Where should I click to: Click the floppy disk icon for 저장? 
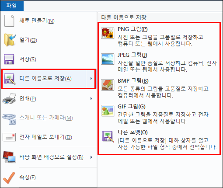(x=9, y=59)
